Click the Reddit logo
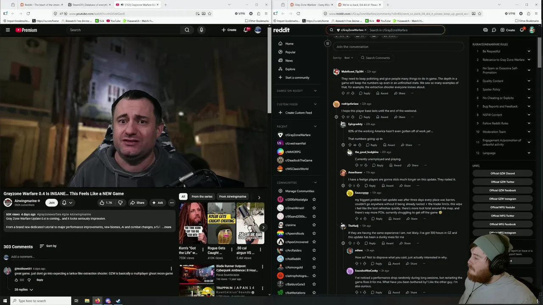 pos(282,30)
